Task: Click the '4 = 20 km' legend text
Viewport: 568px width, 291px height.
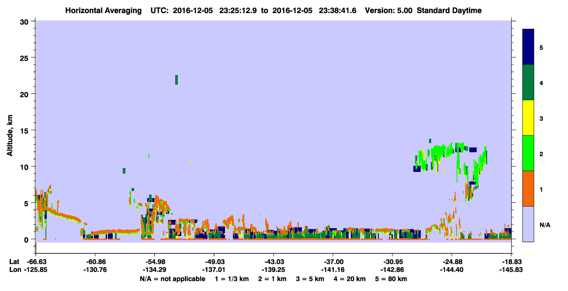Action: coord(350,279)
